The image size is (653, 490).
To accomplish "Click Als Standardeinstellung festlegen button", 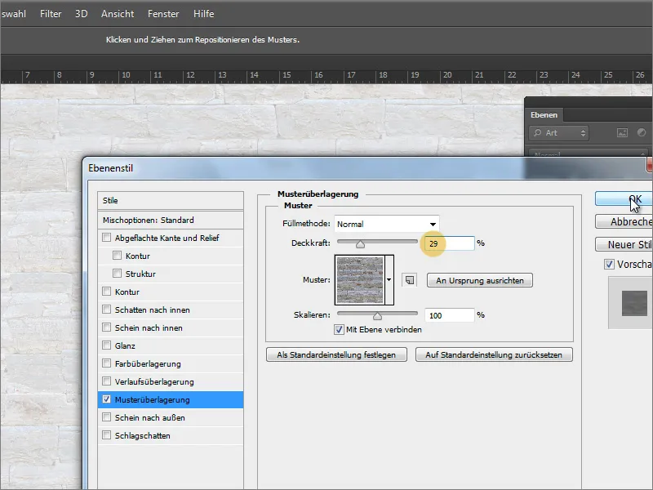I will (x=336, y=355).
